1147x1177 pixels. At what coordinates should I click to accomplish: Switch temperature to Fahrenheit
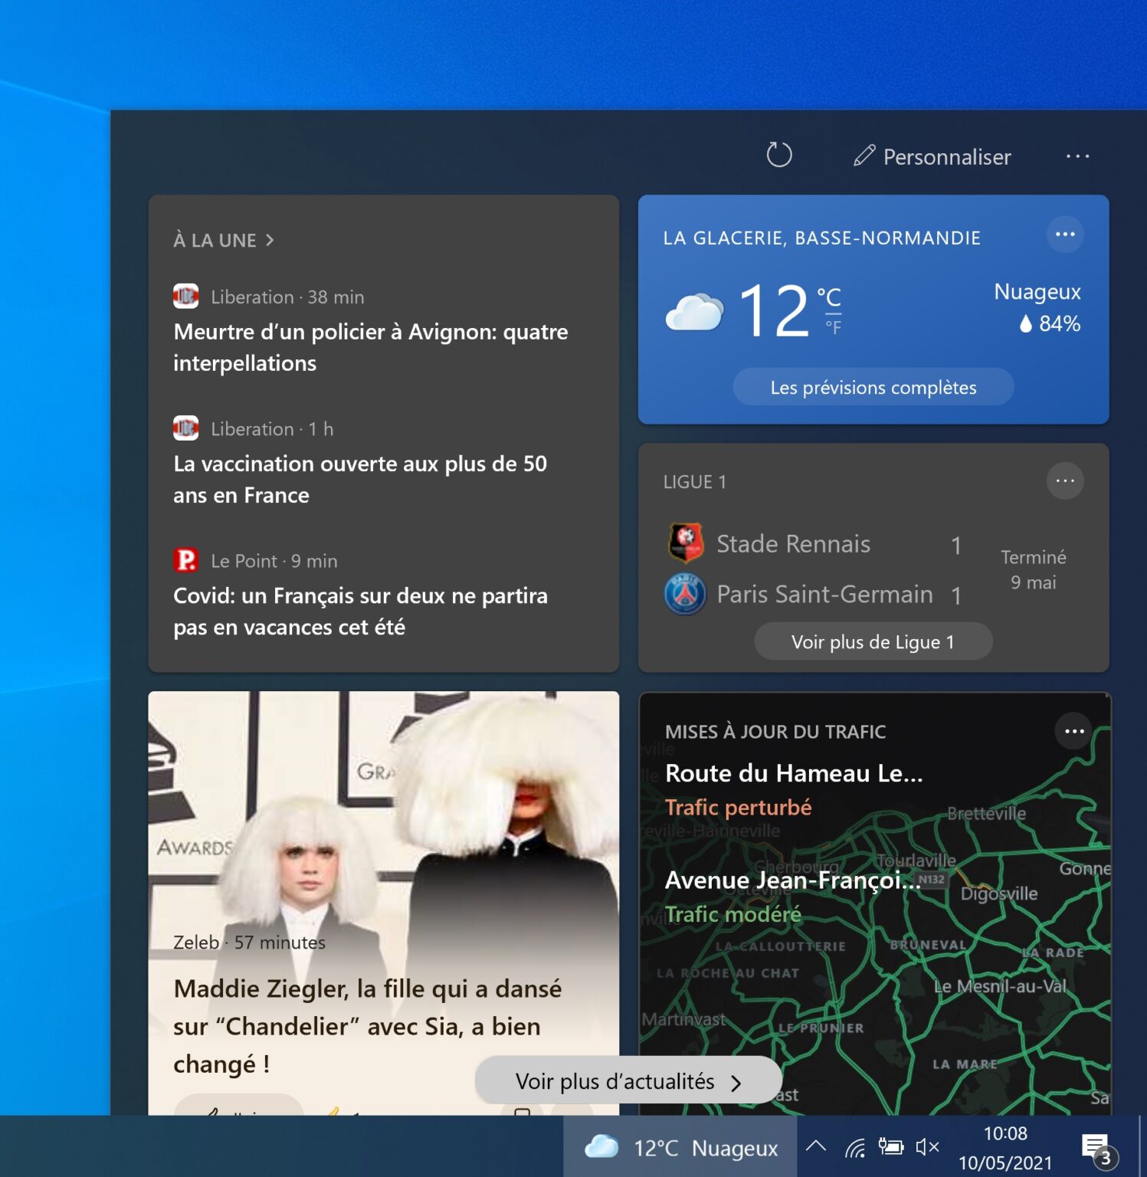pyautogui.click(x=833, y=328)
